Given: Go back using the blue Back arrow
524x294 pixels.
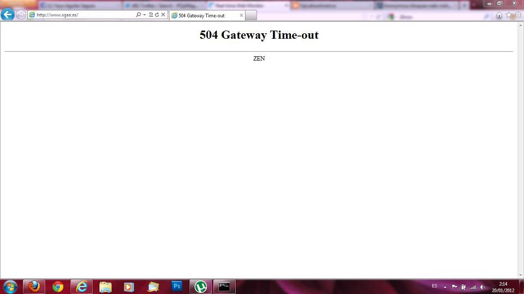Looking at the screenshot, I should coord(7,14).
